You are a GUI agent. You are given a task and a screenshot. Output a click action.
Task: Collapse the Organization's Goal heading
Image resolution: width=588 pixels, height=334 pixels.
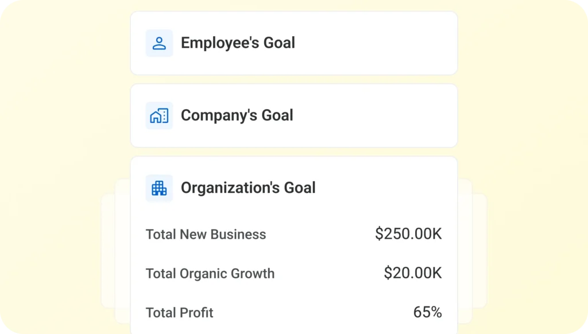[248, 188]
